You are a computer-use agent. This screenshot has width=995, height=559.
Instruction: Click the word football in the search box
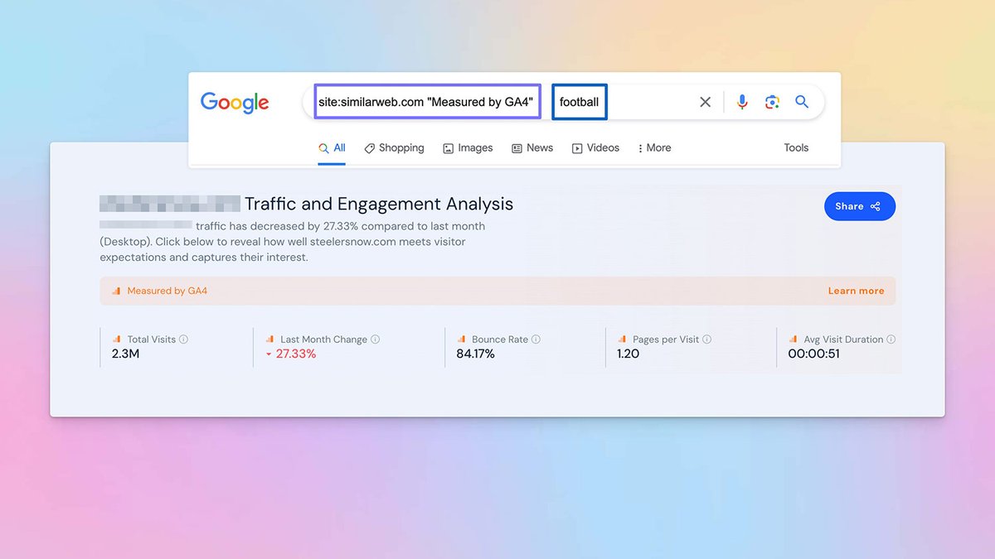[x=579, y=102]
